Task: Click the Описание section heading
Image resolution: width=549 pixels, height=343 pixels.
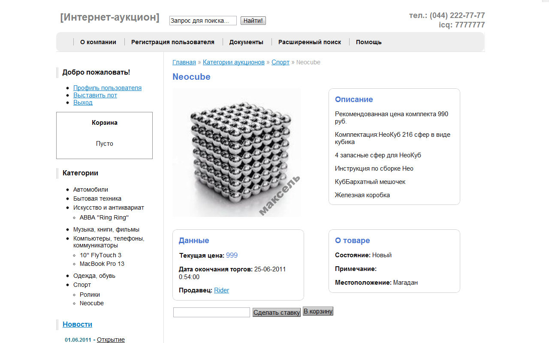Action: (x=354, y=99)
